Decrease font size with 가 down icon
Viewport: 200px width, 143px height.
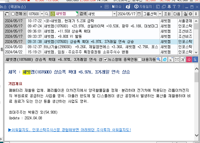coord(171,59)
